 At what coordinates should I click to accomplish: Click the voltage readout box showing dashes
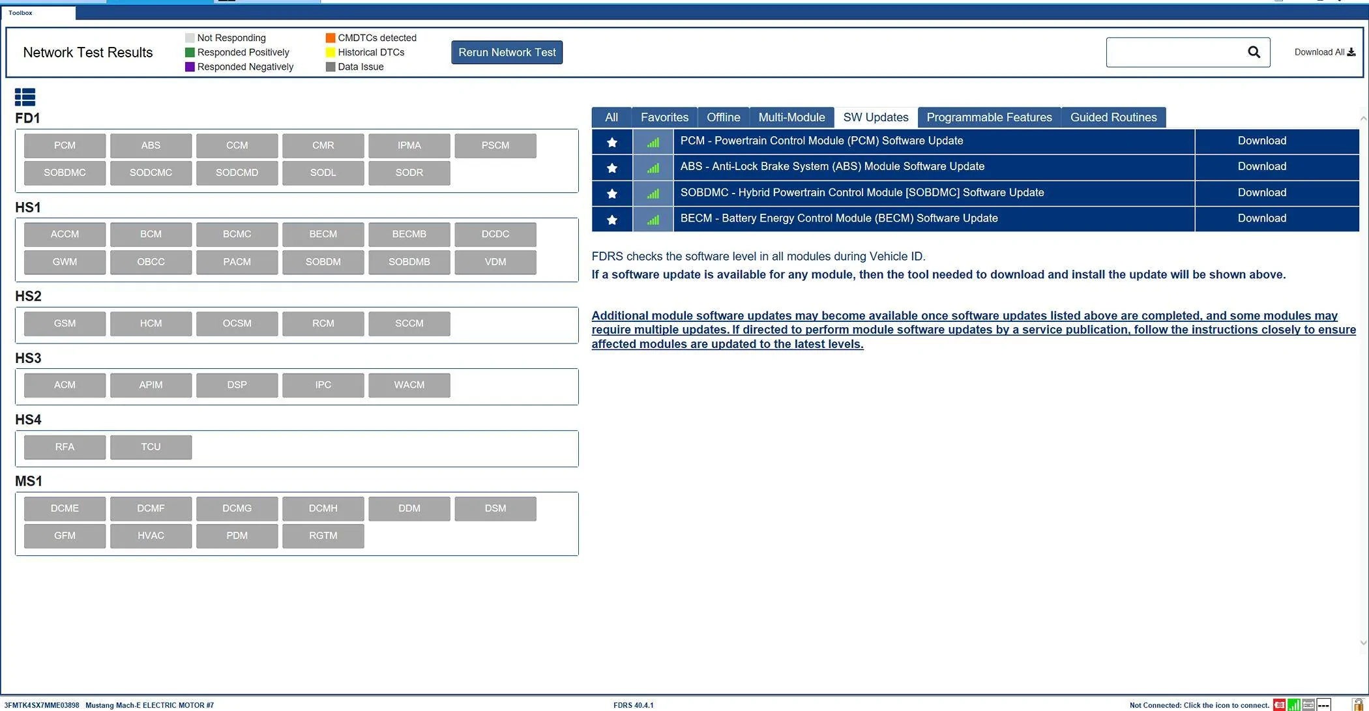pyautogui.click(x=1323, y=705)
